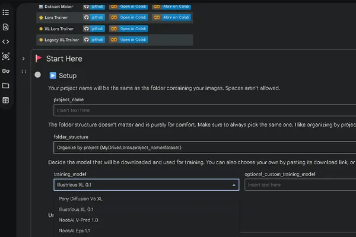Open the secrets key icon

click(x=6, y=71)
